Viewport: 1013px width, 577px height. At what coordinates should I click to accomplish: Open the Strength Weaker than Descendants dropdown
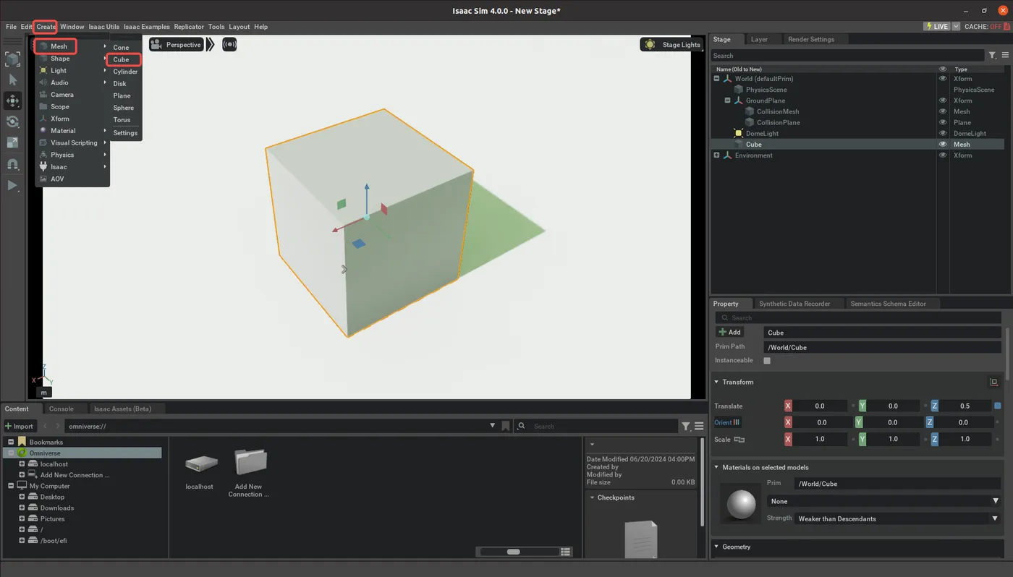pos(897,518)
